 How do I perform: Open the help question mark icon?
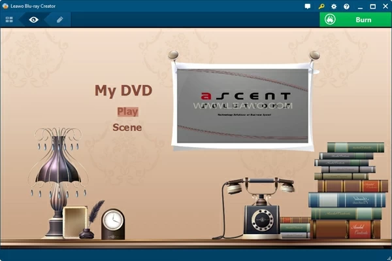[346, 7]
